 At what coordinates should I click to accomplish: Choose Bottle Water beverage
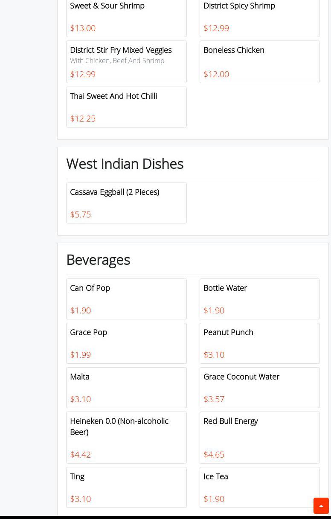[x=259, y=299]
